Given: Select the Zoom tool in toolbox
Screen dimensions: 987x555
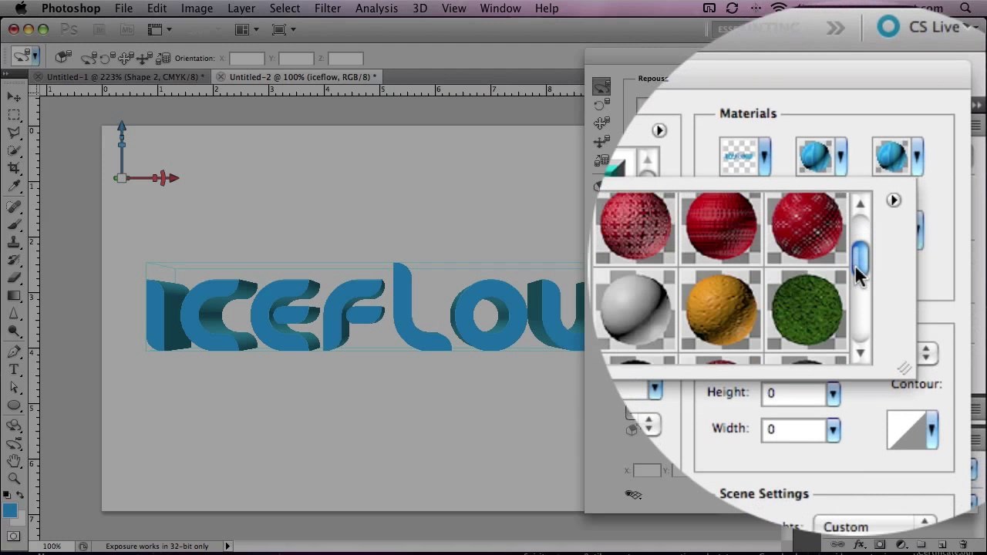Looking at the screenshot, I should click(x=14, y=479).
